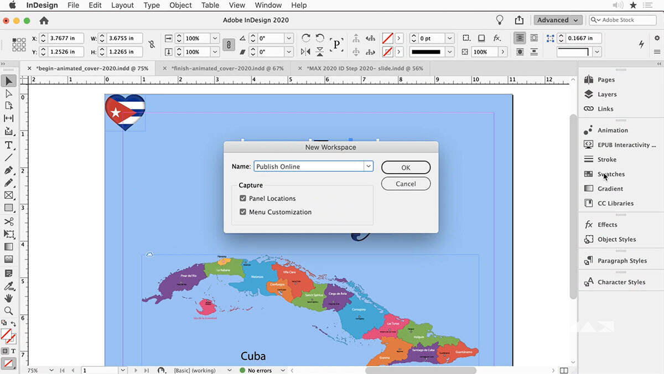The width and height of the screenshot is (664, 374).
Task: Confirm dialog with OK button
Action: click(x=406, y=168)
